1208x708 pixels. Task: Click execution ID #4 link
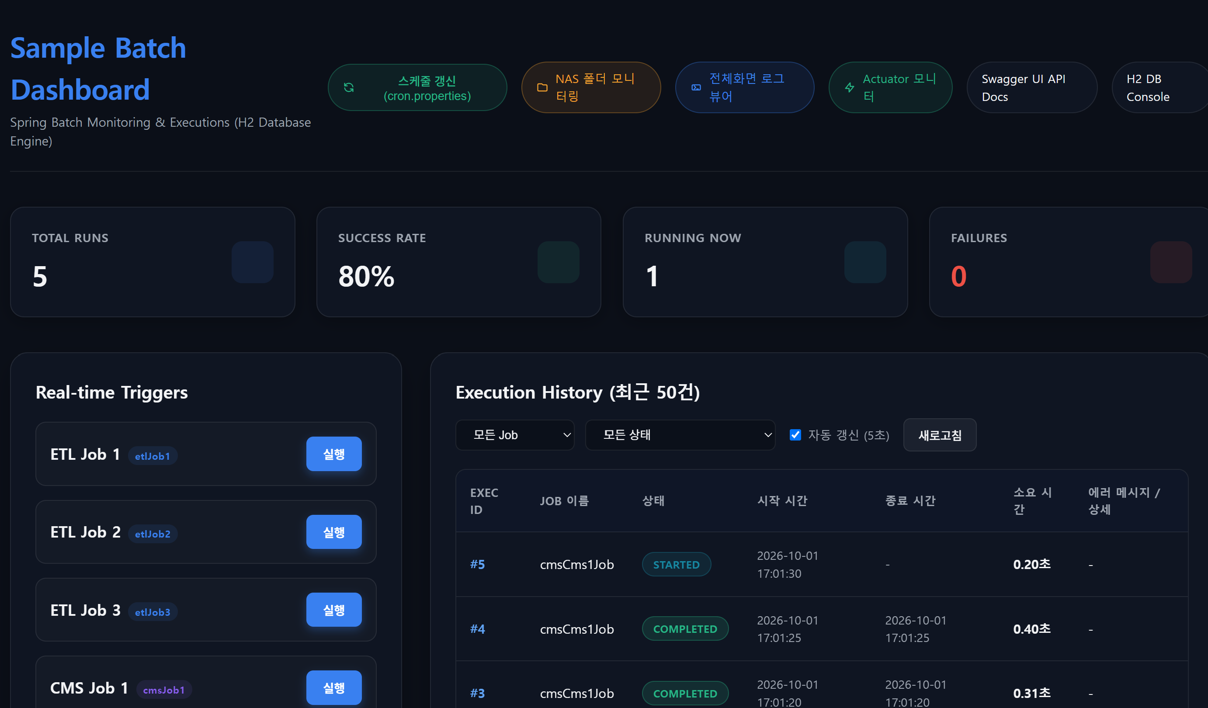477,629
